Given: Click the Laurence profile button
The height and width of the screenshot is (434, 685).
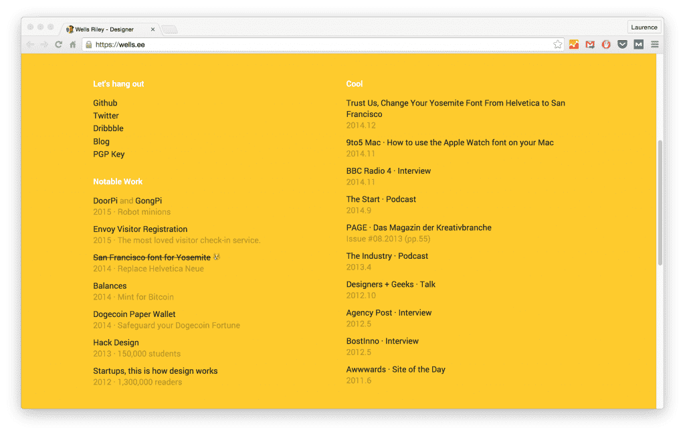Looking at the screenshot, I should (644, 27).
